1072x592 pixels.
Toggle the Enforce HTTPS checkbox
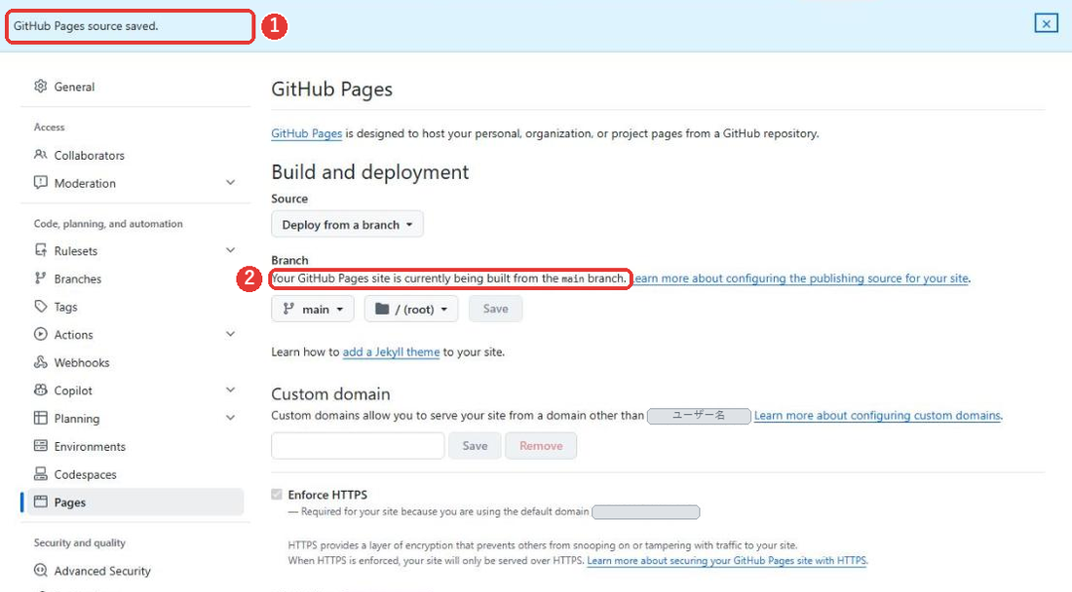(x=276, y=495)
